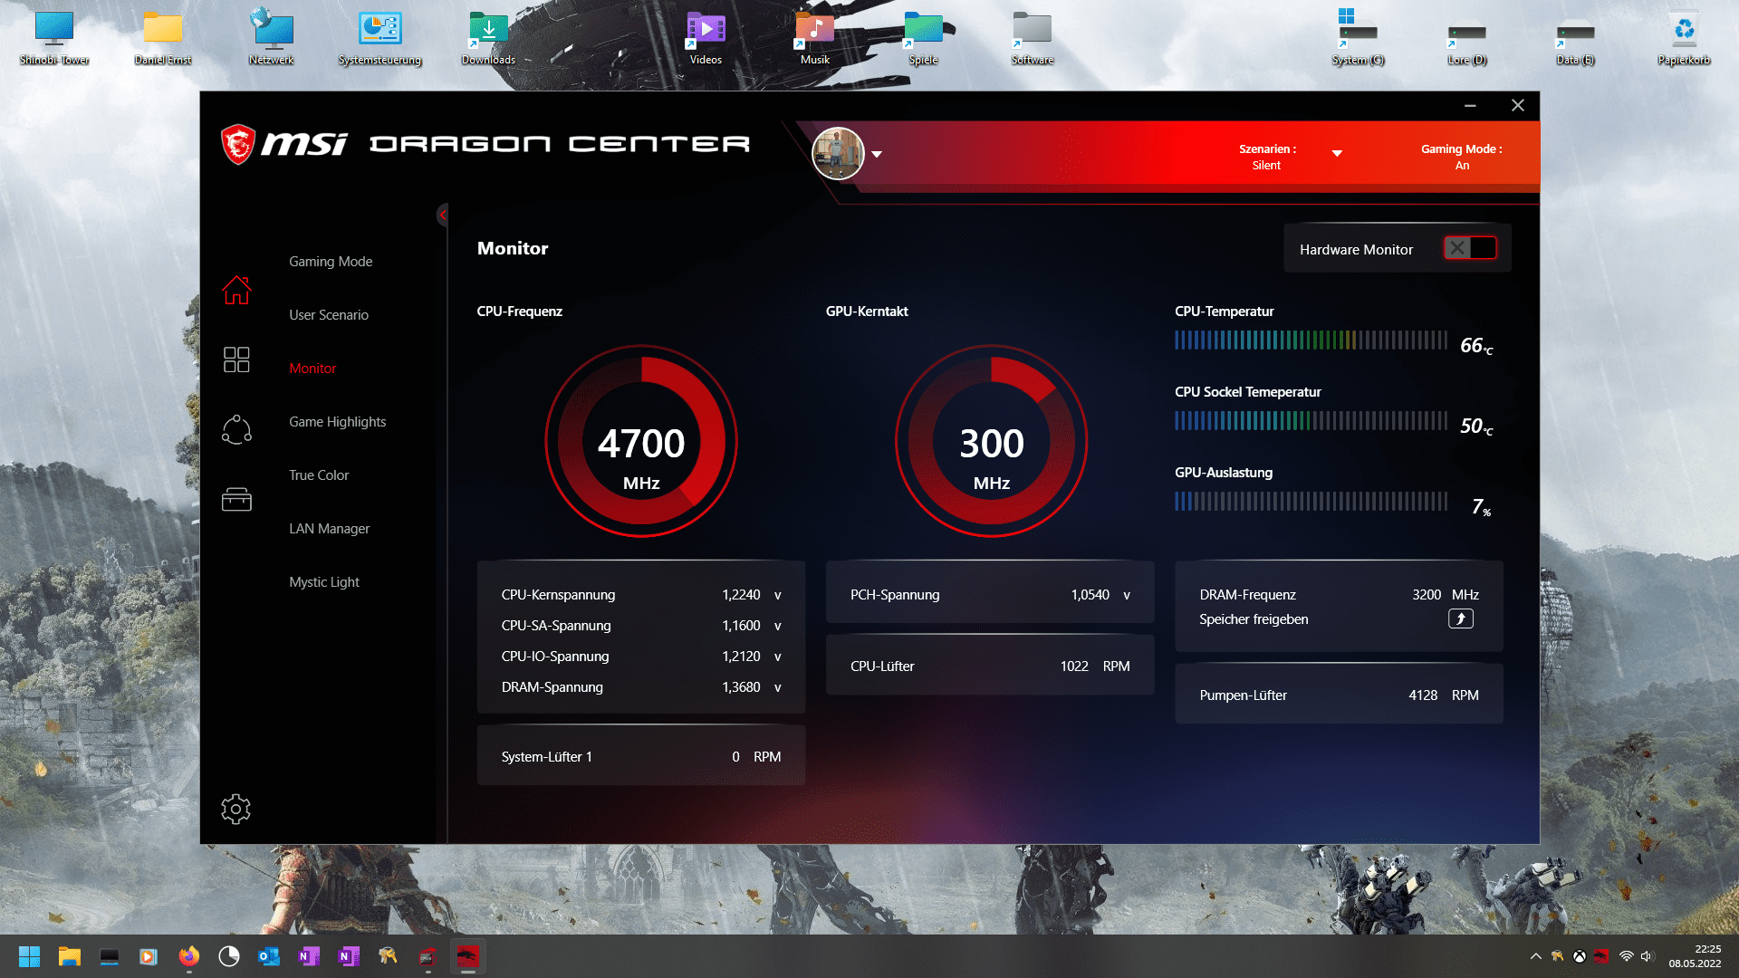Open the Live Update circular-nodes icon
The height and width of the screenshot is (978, 1739).
coord(236,429)
